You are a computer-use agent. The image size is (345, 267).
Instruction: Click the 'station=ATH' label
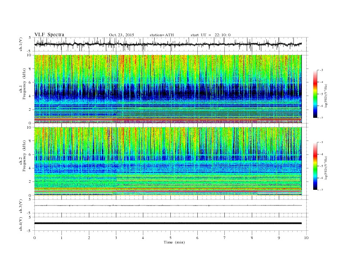pos(162,35)
